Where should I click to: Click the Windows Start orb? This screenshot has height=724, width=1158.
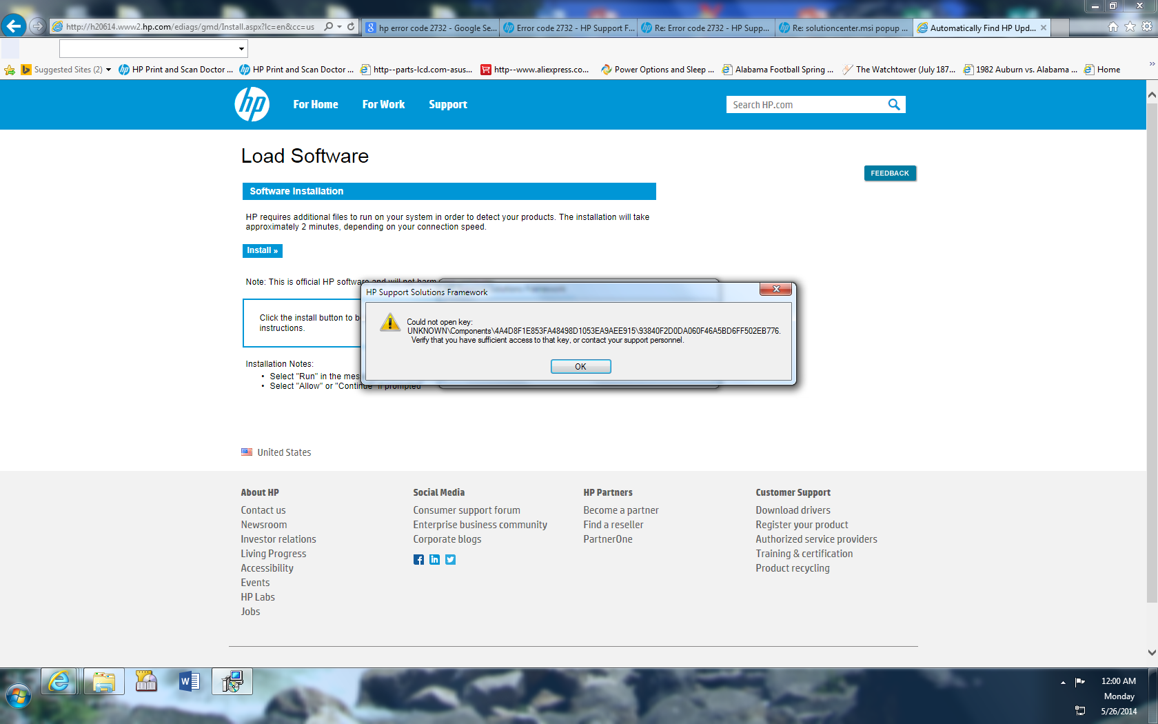click(x=19, y=696)
